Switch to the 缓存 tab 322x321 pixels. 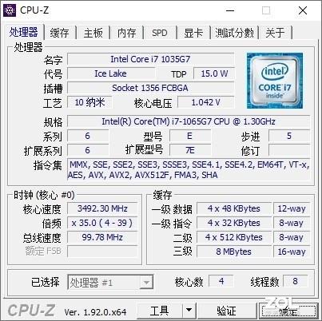[59, 33]
